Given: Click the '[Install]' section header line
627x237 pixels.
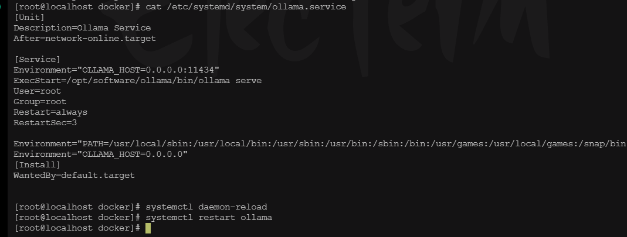Looking at the screenshot, I should pyautogui.click(x=37, y=165).
